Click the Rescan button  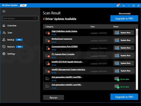pyautogui.click(x=53, y=97)
